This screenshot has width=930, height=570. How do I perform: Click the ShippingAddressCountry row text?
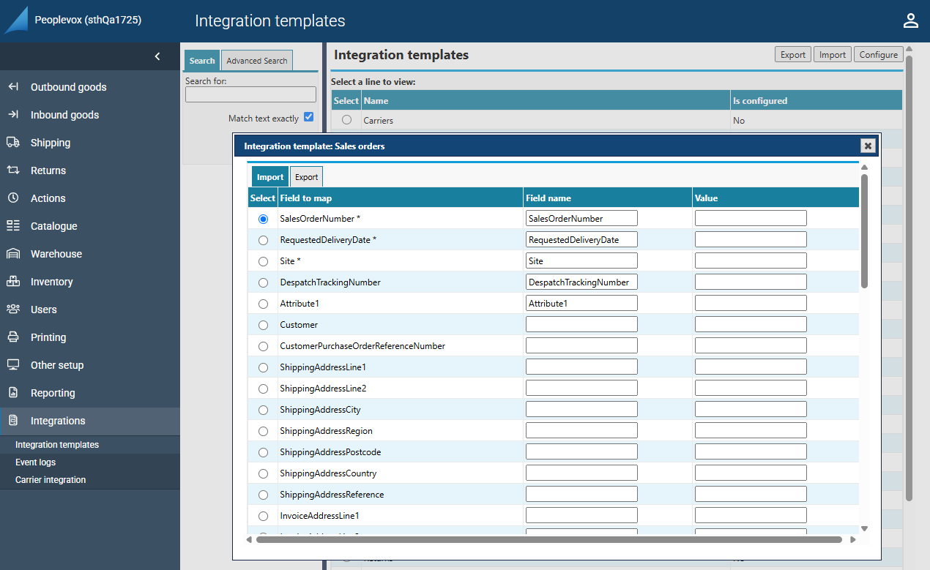328,473
